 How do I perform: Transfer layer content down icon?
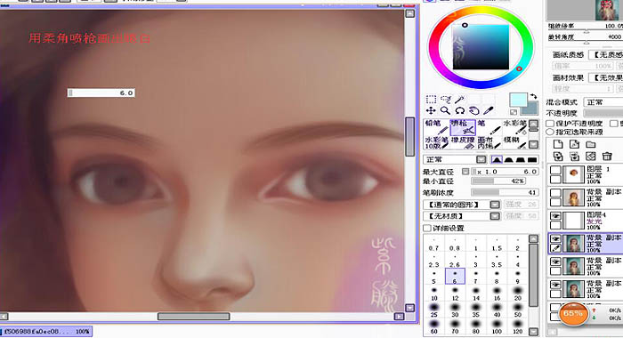(x=558, y=156)
